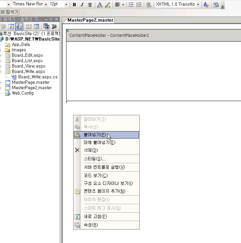Click the icon right of accessibility checker
Viewport: 241px width, 243px height.
[216, 5]
